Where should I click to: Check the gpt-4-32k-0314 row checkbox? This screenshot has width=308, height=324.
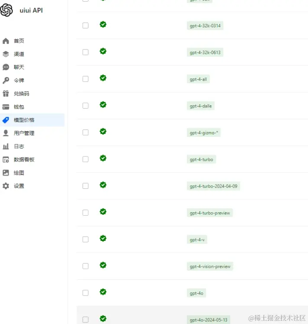85,26
